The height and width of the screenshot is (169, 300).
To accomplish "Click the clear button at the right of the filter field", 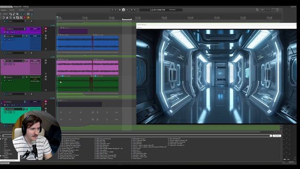I will pos(277,136).
